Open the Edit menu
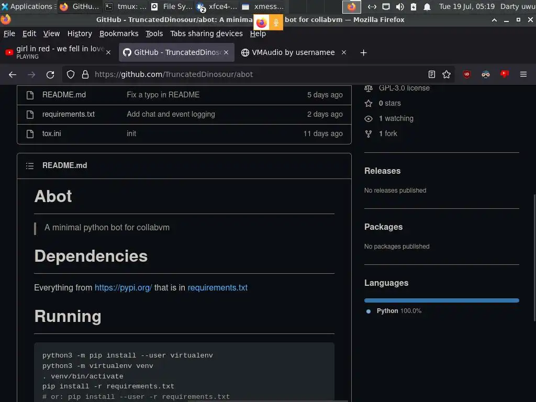The height and width of the screenshot is (402, 536). pos(29,33)
